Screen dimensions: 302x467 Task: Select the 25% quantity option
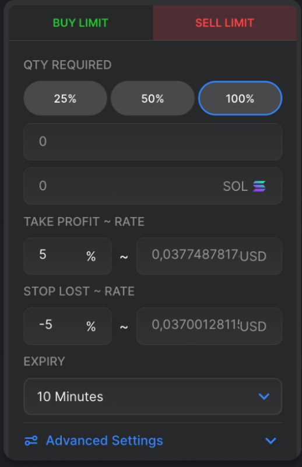click(x=65, y=98)
